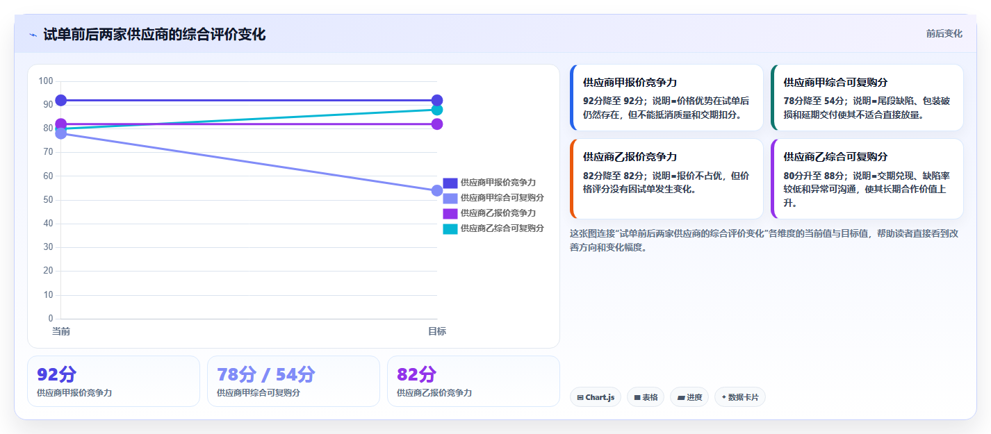991x434 pixels.
Task: Toggle legend entry 供应商乙报价竞争力
Action: (x=489, y=213)
